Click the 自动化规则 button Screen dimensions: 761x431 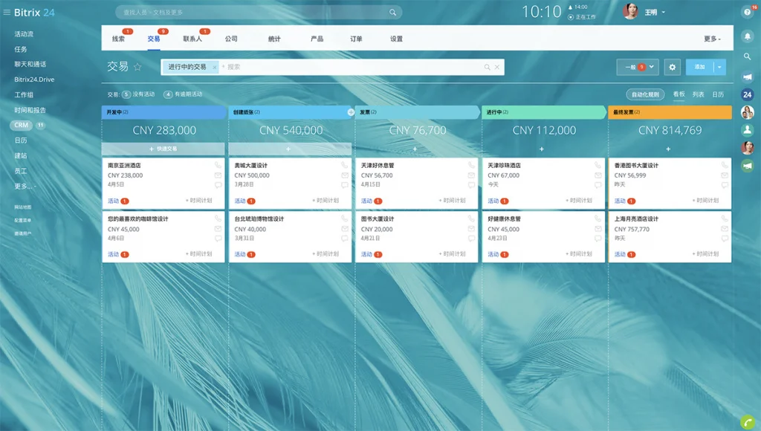tap(645, 94)
